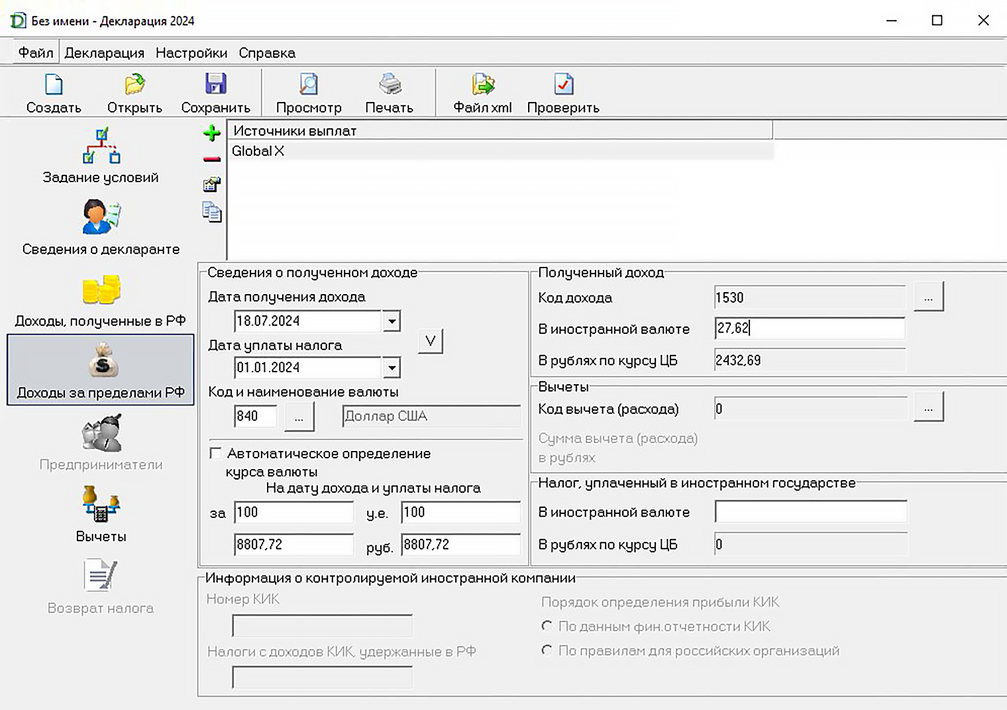The image size is (1007, 710).
Task: Expand Дата уплаты налога date dropdown
Action: click(x=392, y=368)
